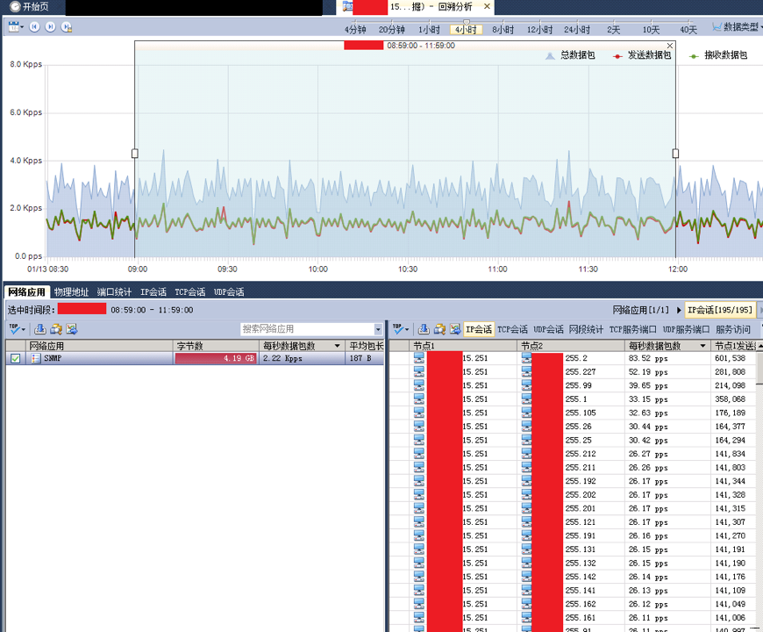
Task: Open the 数据类型 dropdown
Action: tap(737, 27)
